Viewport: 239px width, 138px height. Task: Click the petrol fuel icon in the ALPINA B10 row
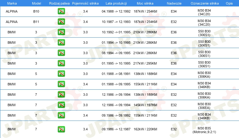tap(61, 11)
